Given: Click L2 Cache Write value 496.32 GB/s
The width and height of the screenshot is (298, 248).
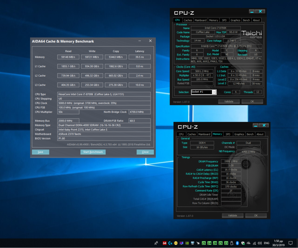Looking at the screenshot, I should (92, 75).
